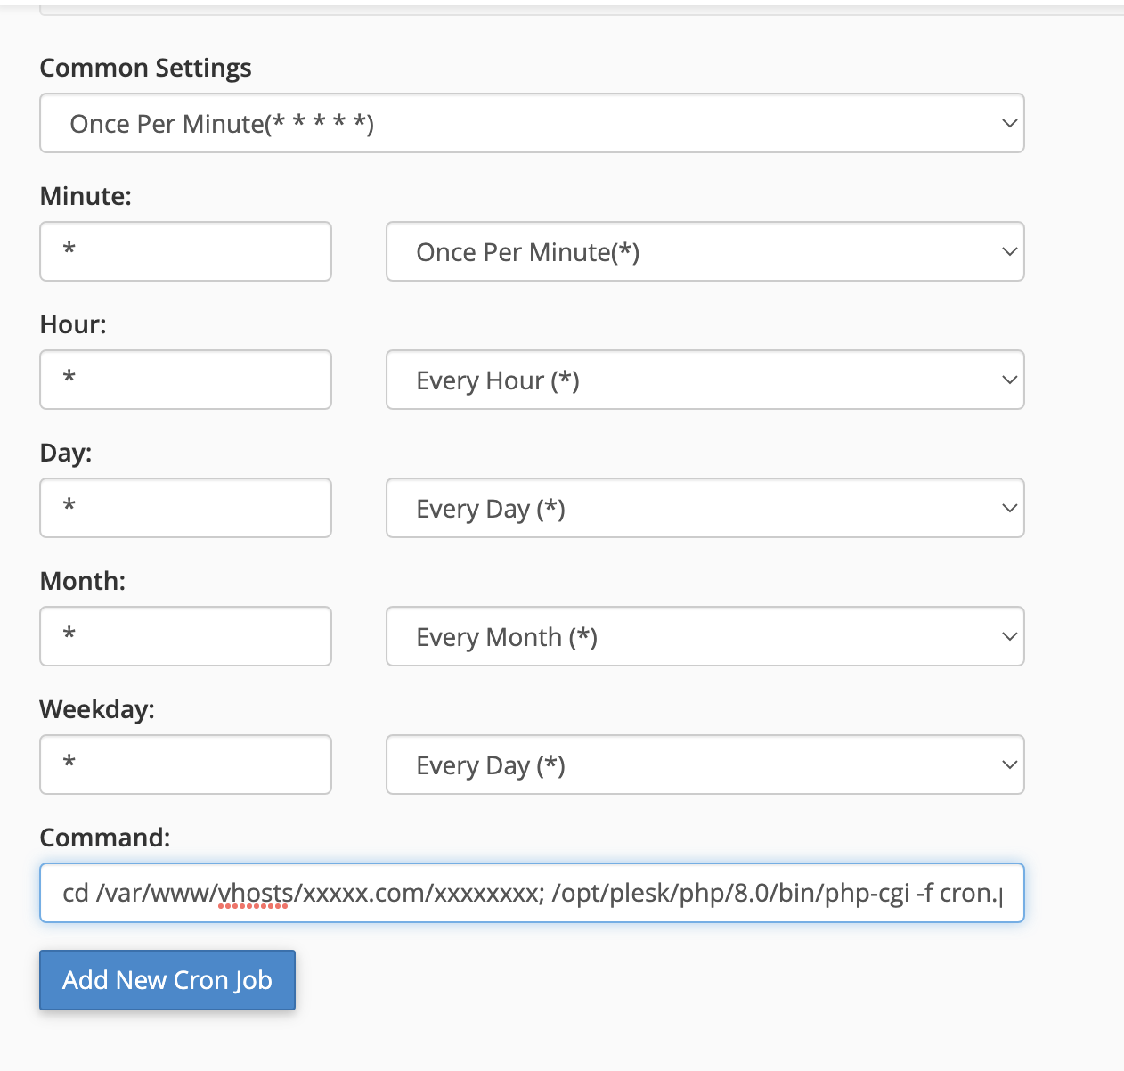
Task: Open the Weekday row's Every Day dropdown
Action: [705, 764]
